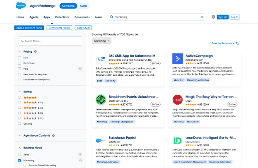The image size is (258, 168).
Task: Check the Freemium pricing checkbox
Action: tap(19, 63)
